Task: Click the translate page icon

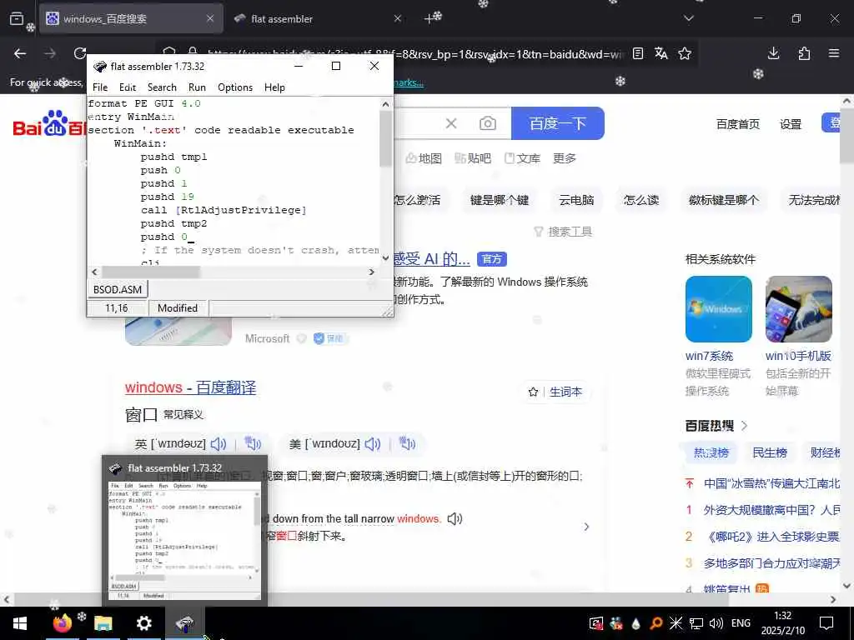Action: 661,53
